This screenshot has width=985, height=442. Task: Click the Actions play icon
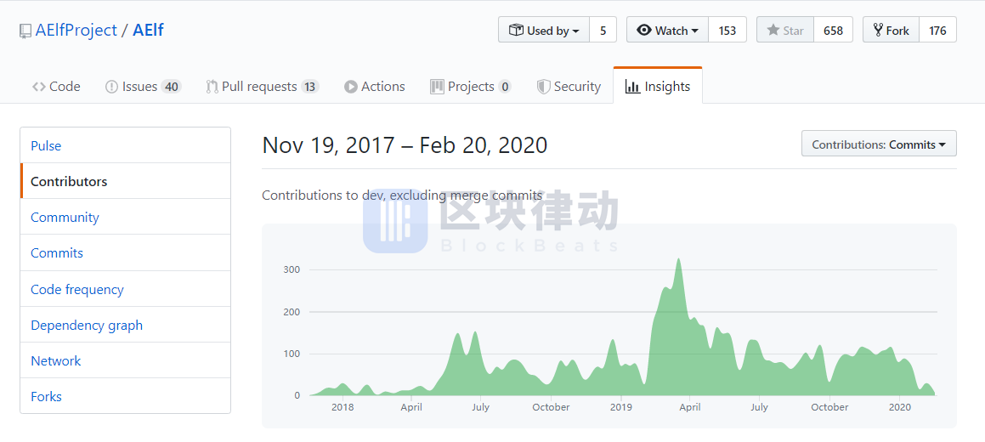[350, 87]
